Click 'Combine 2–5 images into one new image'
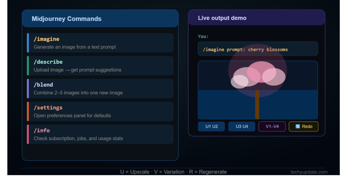Screen dimensions: 352x180 (78, 93)
